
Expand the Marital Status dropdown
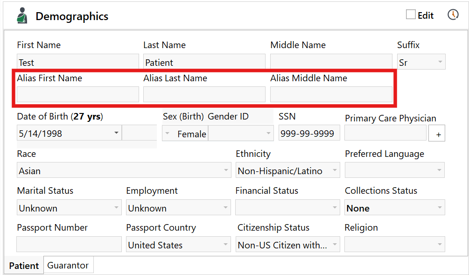pos(116,208)
